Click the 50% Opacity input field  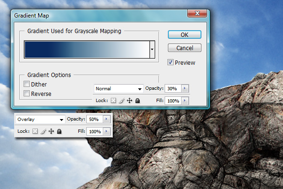95,119
